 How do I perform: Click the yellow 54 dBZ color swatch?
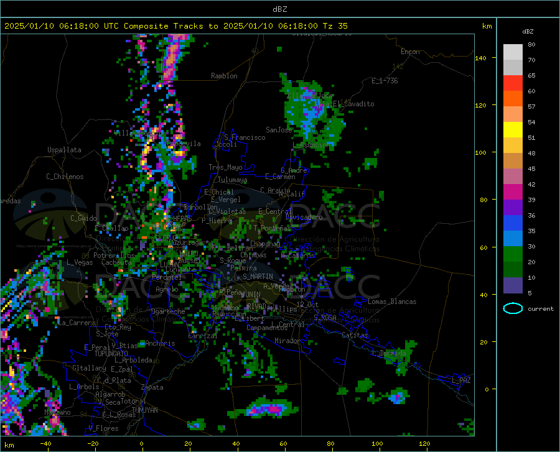tap(513, 130)
